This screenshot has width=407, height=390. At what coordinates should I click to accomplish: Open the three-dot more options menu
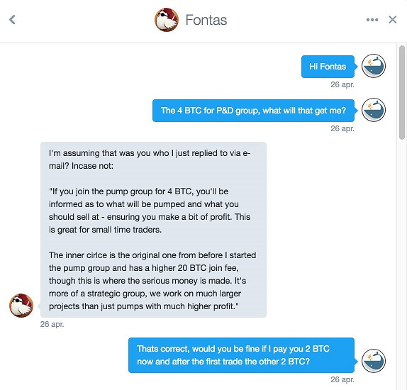pos(372,20)
